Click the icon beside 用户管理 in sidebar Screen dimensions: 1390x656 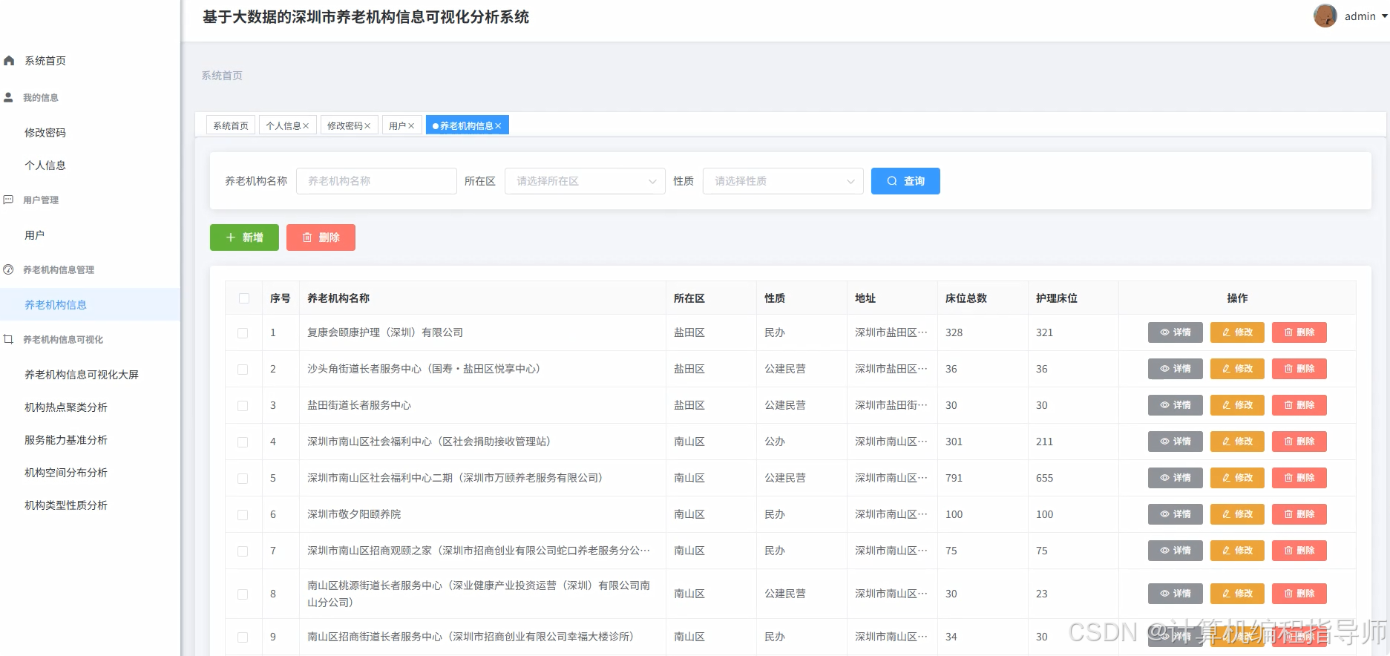pyautogui.click(x=9, y=200)
